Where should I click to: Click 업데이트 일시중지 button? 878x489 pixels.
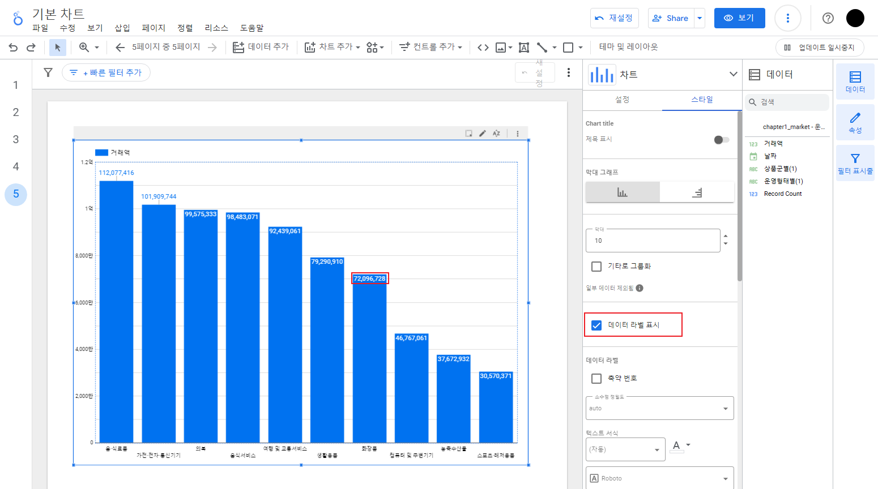pyautogui.click(x=820, y=48)
